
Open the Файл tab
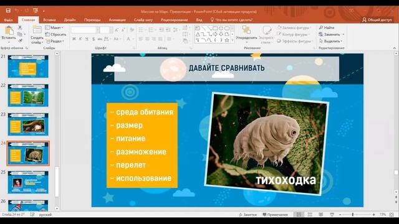coord(8,20)
